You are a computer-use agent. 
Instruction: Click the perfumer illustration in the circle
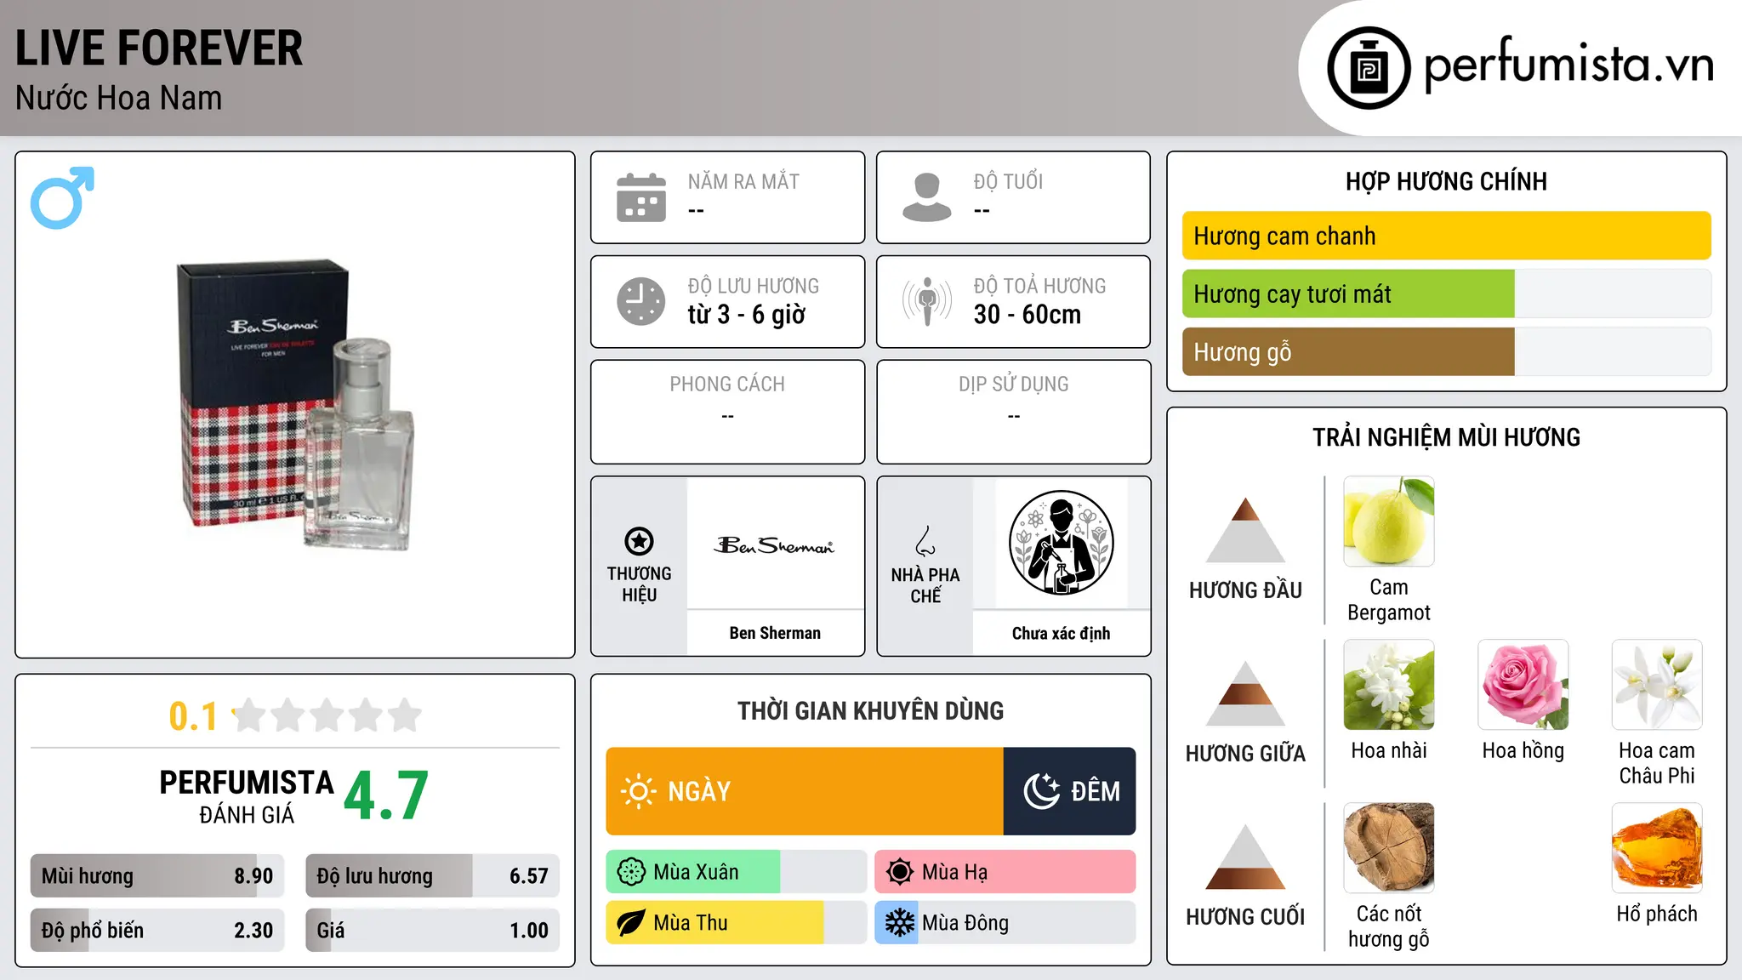[x=1061, y=543]
